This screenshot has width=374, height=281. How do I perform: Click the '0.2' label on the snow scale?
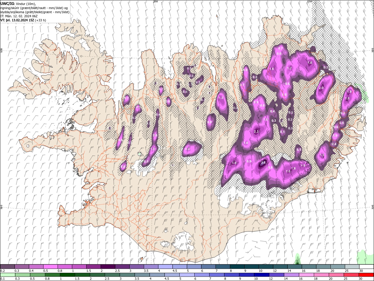pyautogui.click(x=2, y=271)
